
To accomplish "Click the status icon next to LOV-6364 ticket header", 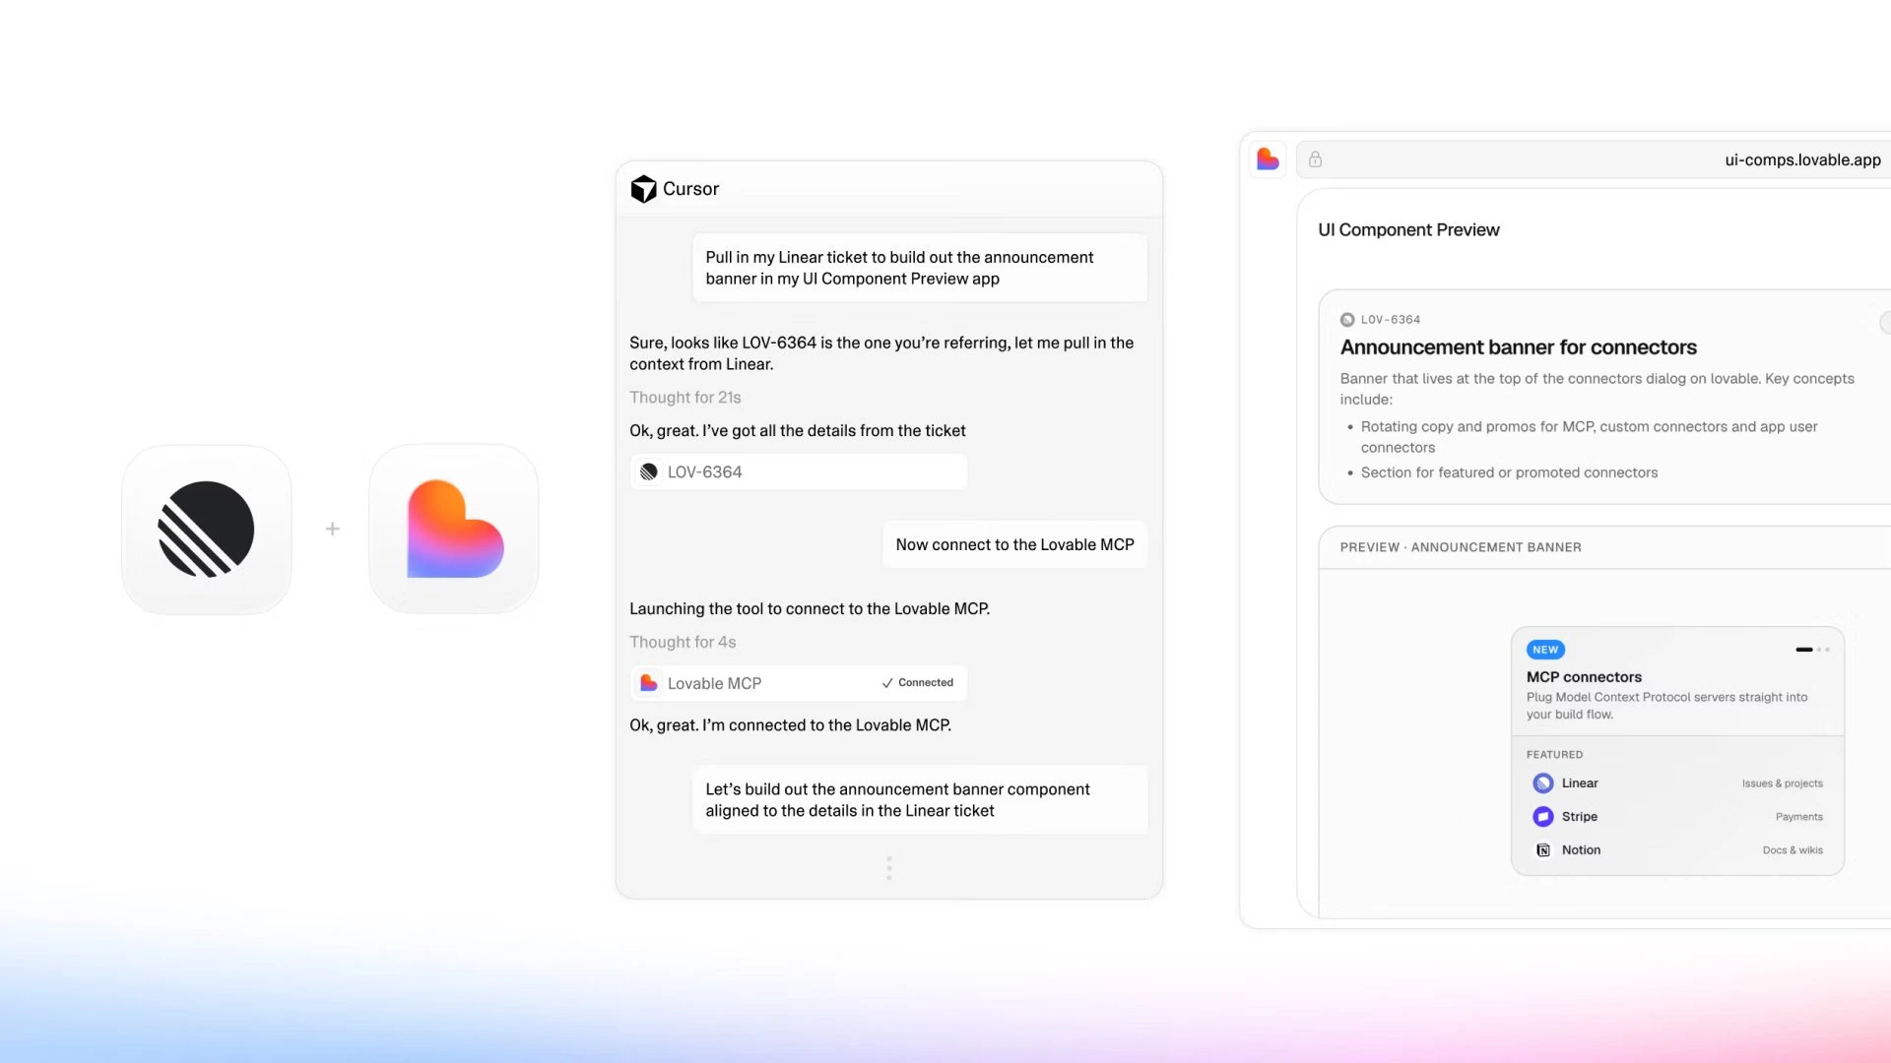I will coord(1347,320).
